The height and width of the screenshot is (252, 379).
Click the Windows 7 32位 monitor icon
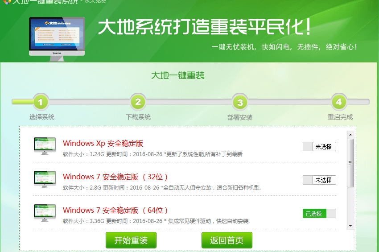(45, 179)
